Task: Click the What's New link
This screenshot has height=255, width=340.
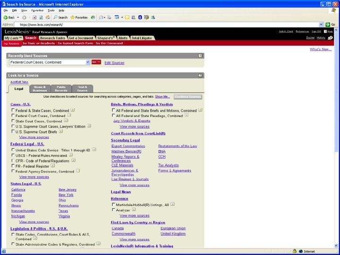Action: coord(321,49)
